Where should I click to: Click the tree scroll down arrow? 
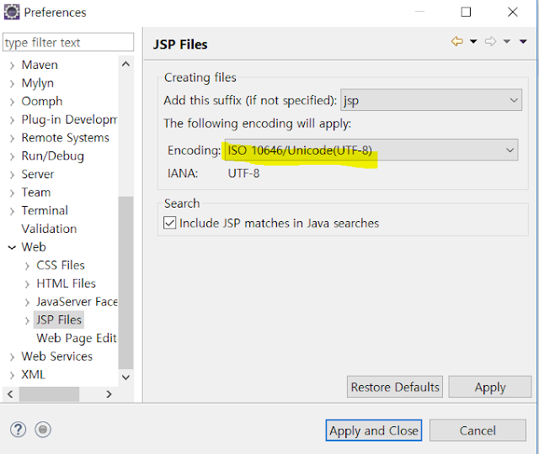pos(125,377)
